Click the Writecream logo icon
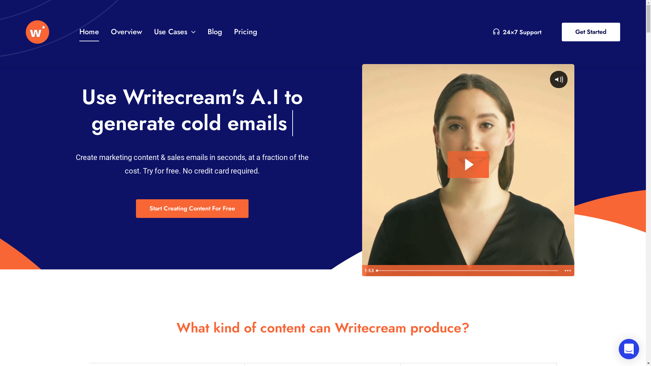This screenshot has height=366, width=651. [37, 32]
